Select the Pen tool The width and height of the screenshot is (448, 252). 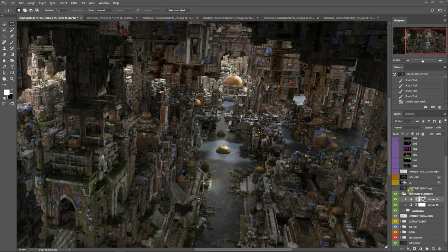point(4,66)
